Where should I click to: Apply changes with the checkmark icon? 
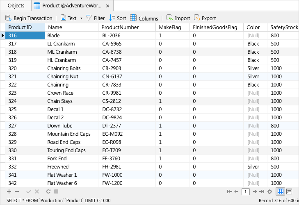(29, 191)
